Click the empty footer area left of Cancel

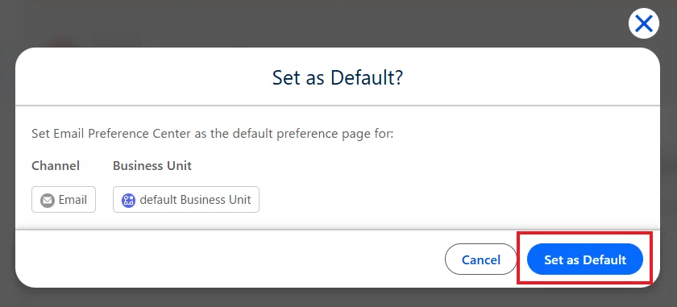[229, 259]
